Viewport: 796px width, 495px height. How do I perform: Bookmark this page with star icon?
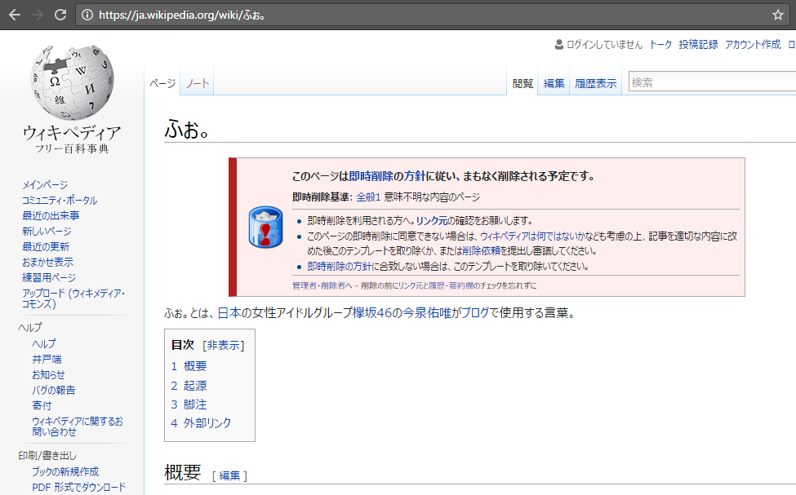click(x=777, y=15)
